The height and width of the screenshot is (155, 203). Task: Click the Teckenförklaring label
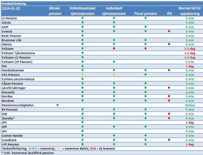pos(15,149)
